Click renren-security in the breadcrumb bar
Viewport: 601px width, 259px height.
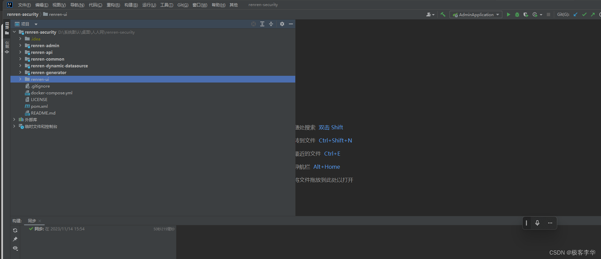click(23, 14)
